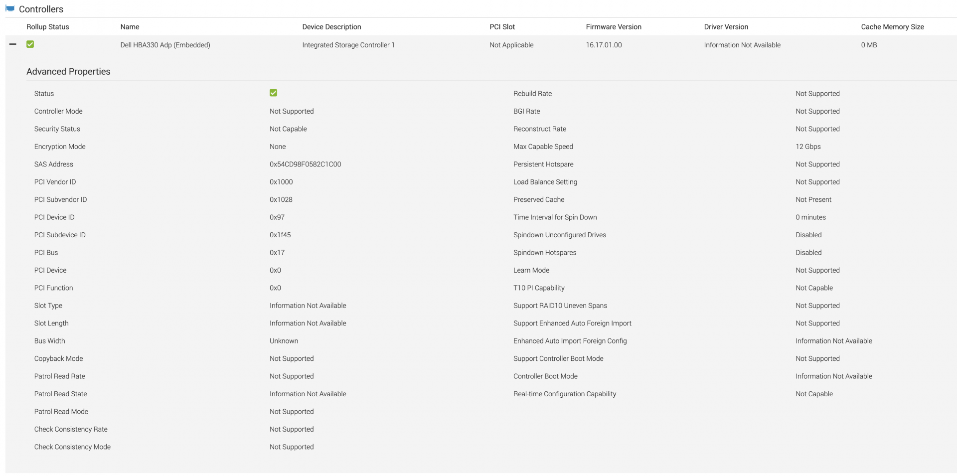Viewport: 957px width, 476px height.
Task: Click the PCI Device ID value 0x97
Action: click(277, 217)
